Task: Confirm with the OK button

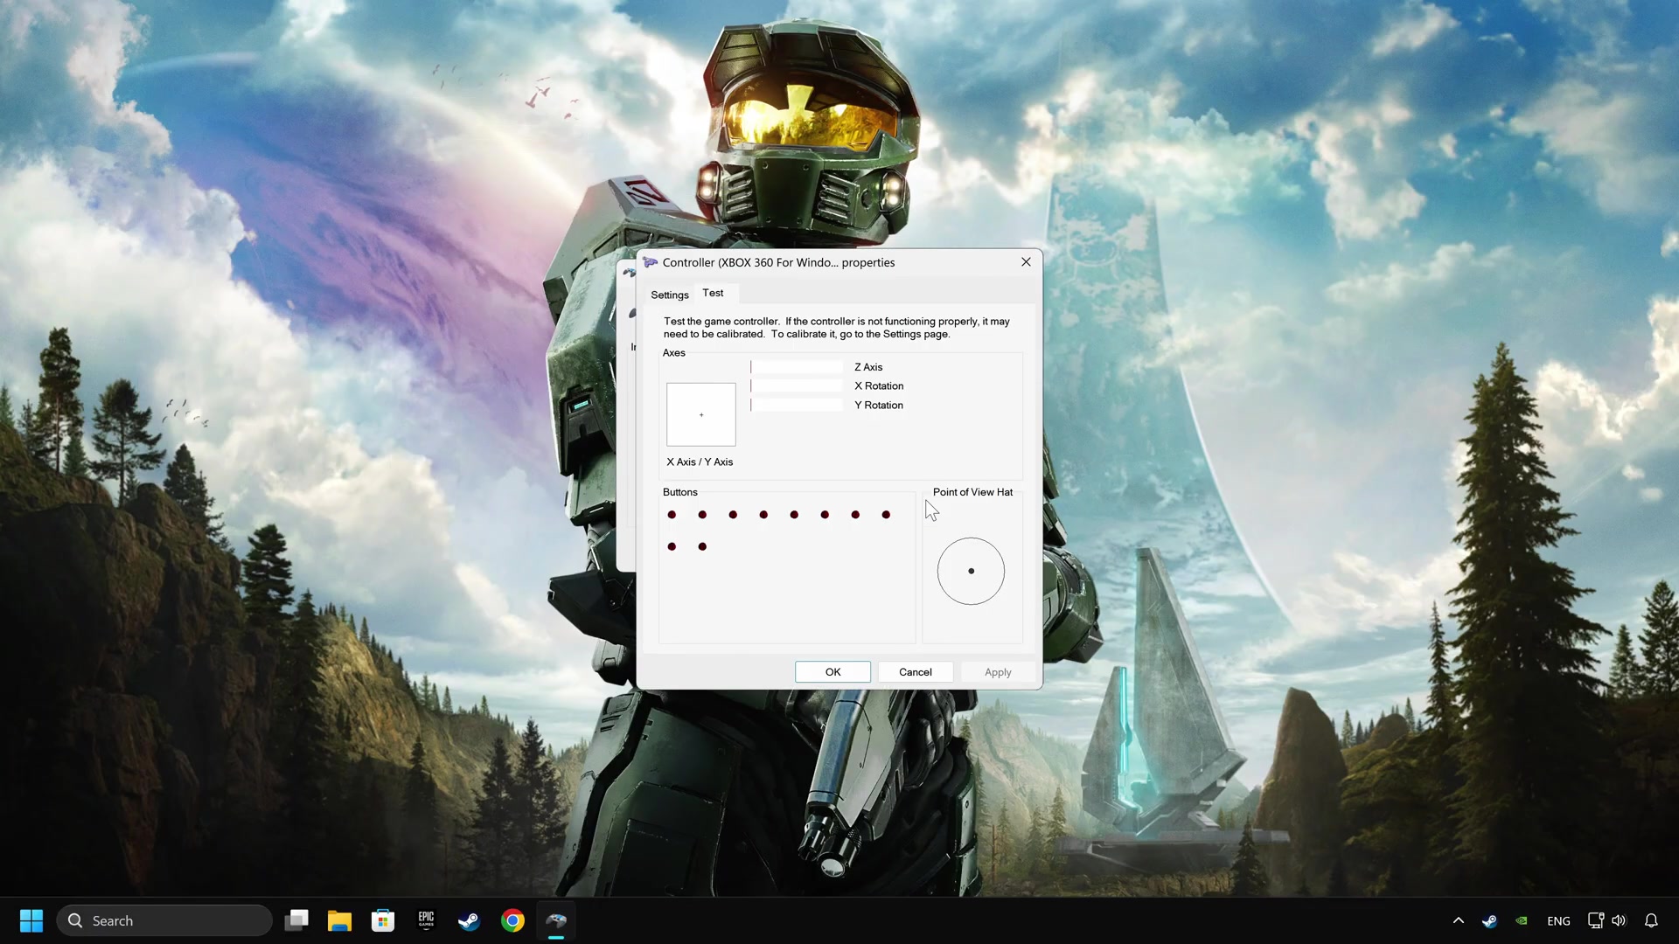Action: (833, 672)
